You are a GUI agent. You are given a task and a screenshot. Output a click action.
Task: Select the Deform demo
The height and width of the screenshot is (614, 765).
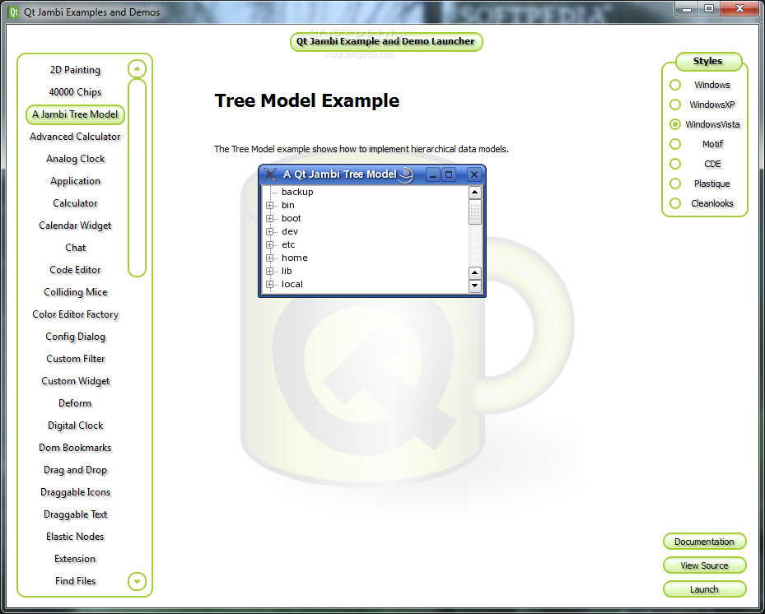pos(75,403)
